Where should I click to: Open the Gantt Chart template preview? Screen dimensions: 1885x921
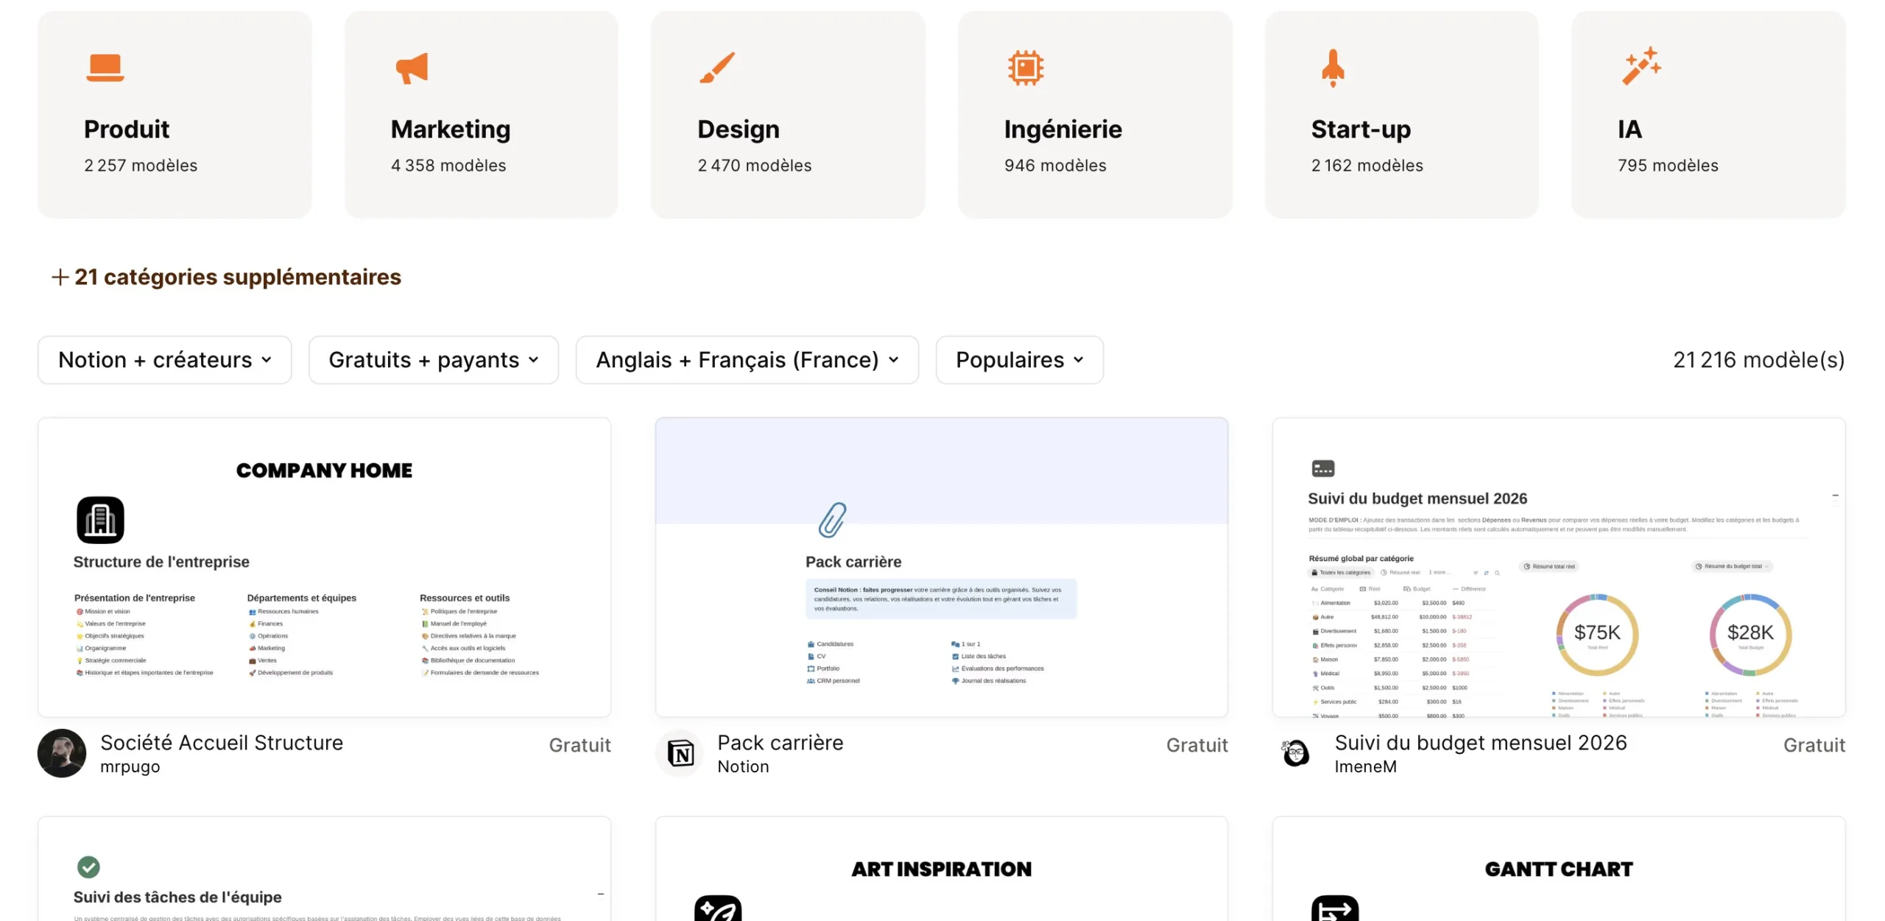1558,869
